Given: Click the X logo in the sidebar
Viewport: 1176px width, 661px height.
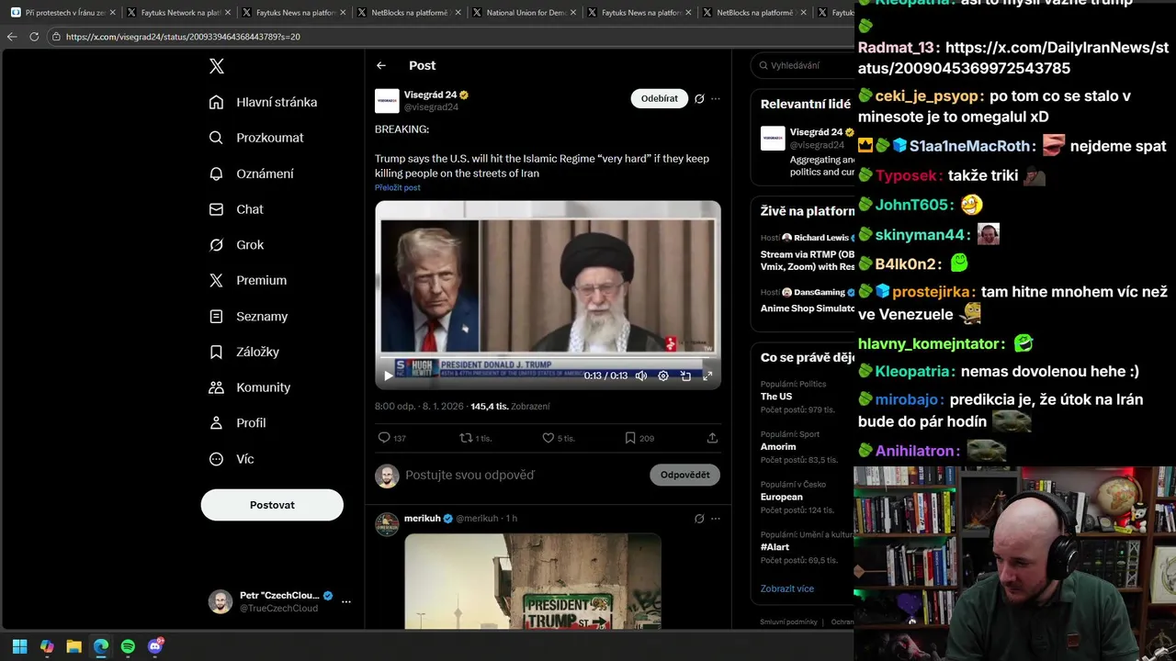Looking at the screenshot, I should tap(217, 66).
